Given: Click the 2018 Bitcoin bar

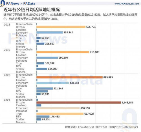Looking at the screenshot, I should (61, 27).
